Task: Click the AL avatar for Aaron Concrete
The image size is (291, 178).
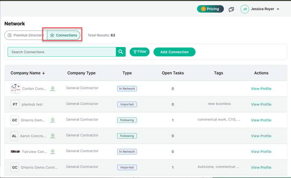Action: coord(15,136)
